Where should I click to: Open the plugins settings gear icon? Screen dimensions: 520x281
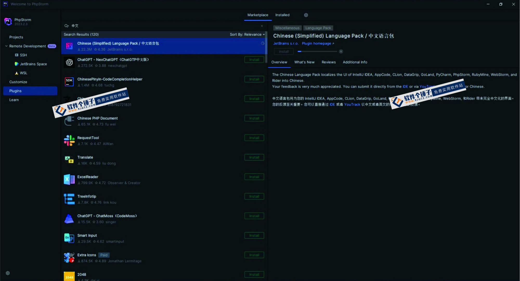(x=306, y=15)
